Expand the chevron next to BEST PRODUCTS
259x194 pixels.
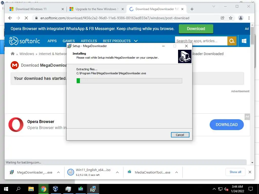pos(136,41)
